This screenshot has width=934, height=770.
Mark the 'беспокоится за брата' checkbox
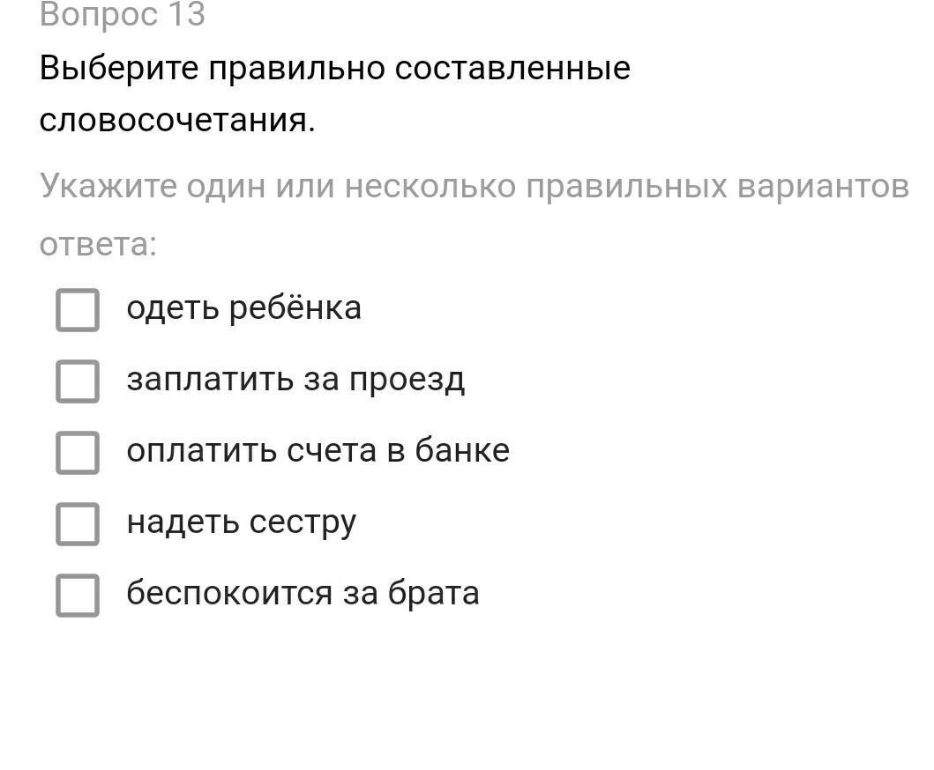pos(78,595)
